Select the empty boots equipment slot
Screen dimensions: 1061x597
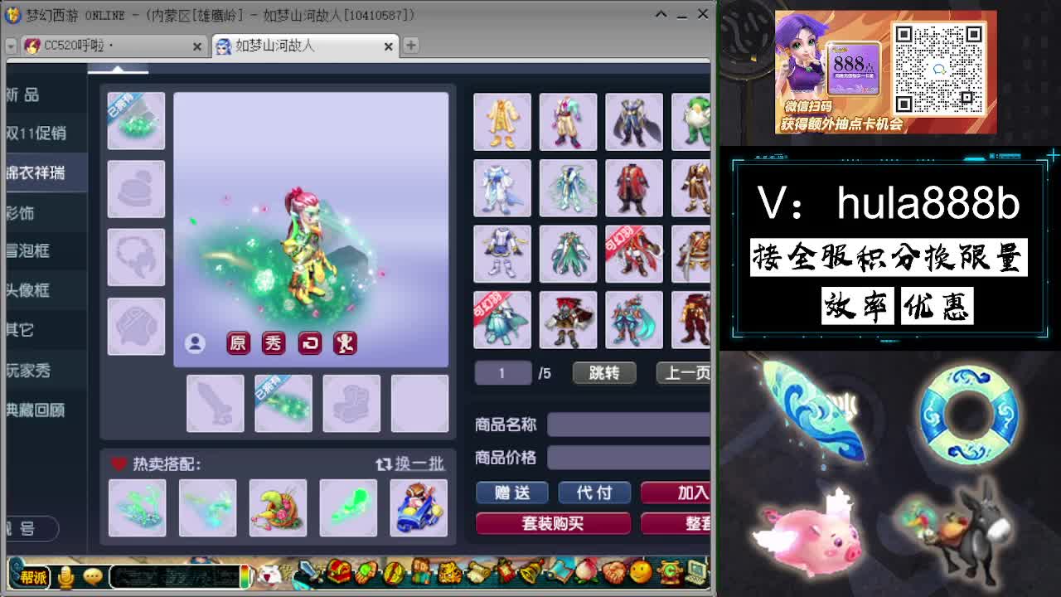[x=351, y=404]
